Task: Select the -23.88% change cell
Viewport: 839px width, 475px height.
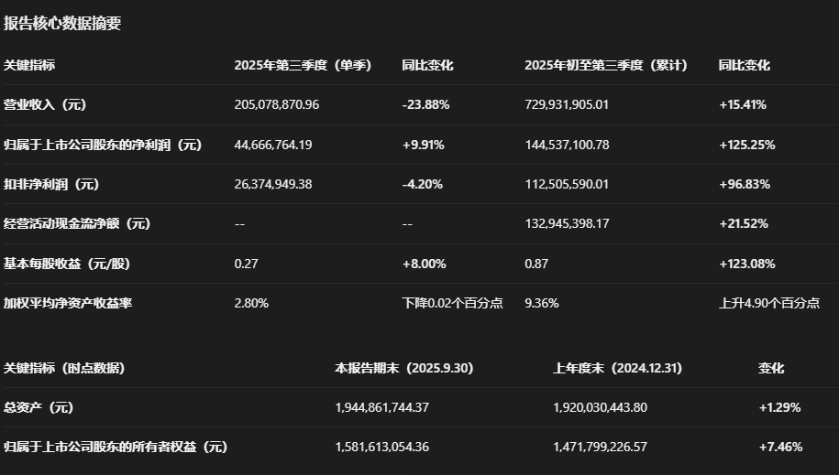Action: (426, 104)
